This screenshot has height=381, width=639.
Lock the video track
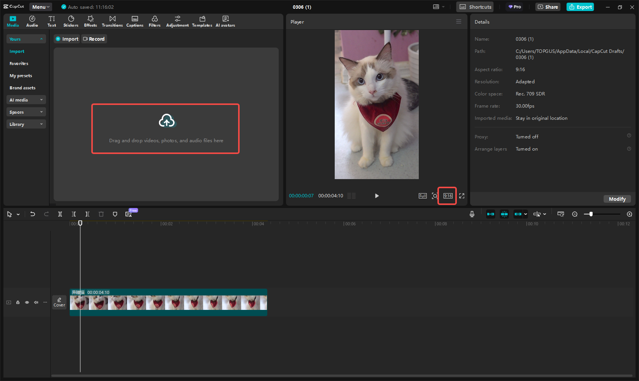18,302
